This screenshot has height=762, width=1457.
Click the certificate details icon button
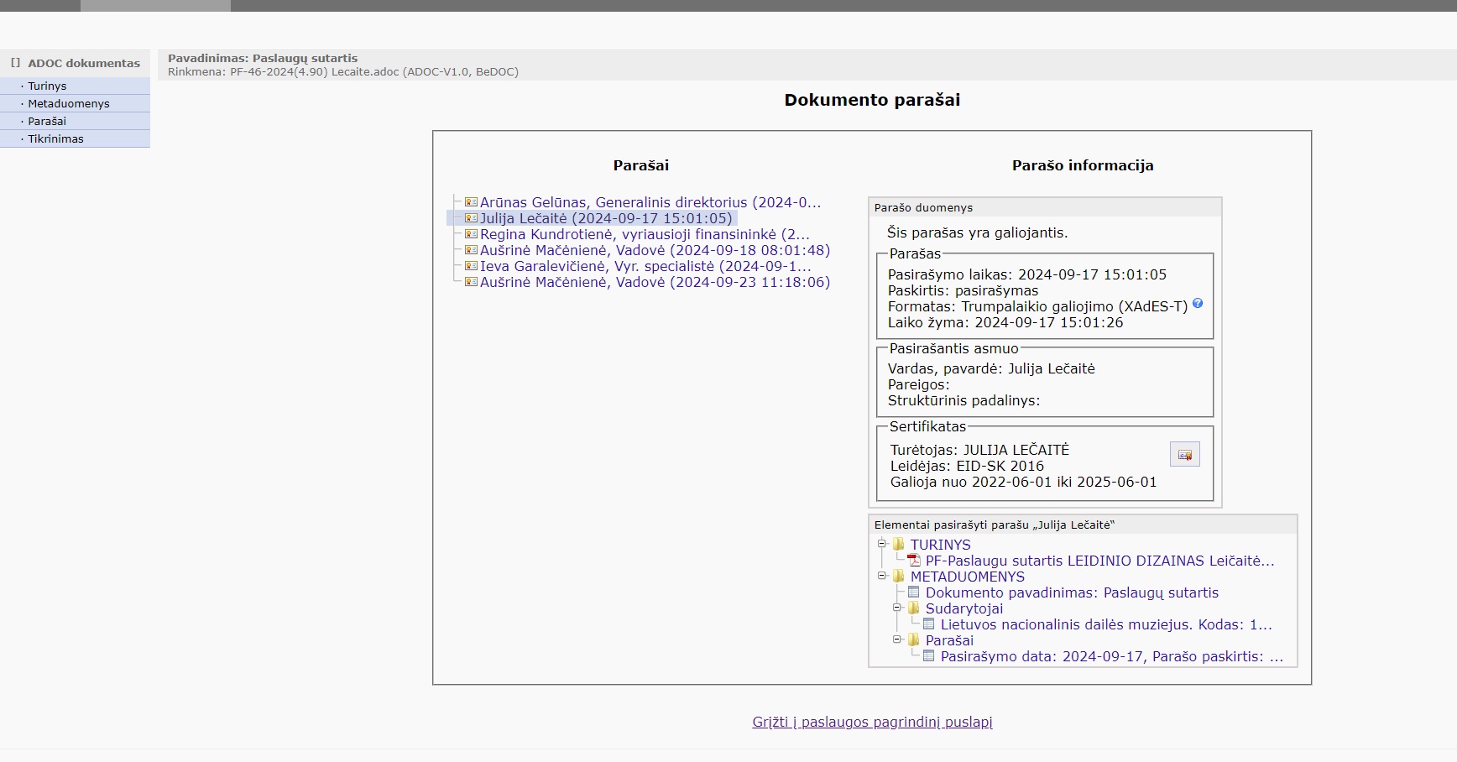(1184, 454)
